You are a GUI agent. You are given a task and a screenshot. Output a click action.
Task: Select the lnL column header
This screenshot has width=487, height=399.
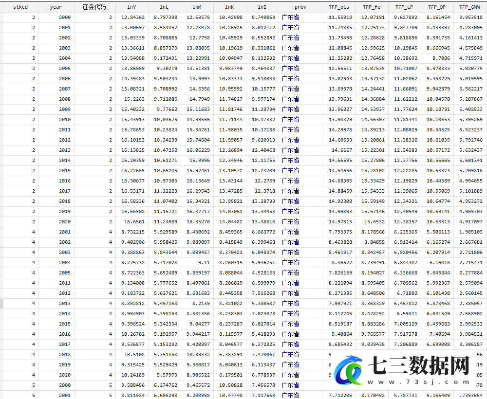[x=164, y=7]
